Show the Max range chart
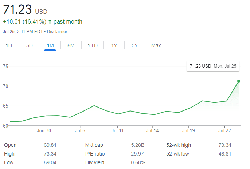The width and height of the screenshot is (250, 169). (156, 45)
